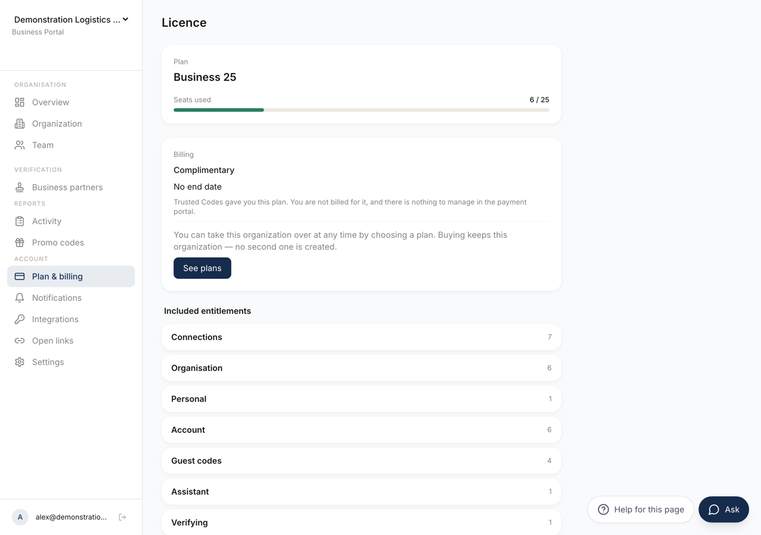The width and height of the screenshot is (761, 535).
Task: Select Plan & billing menu item
Action: pos(71,276)
